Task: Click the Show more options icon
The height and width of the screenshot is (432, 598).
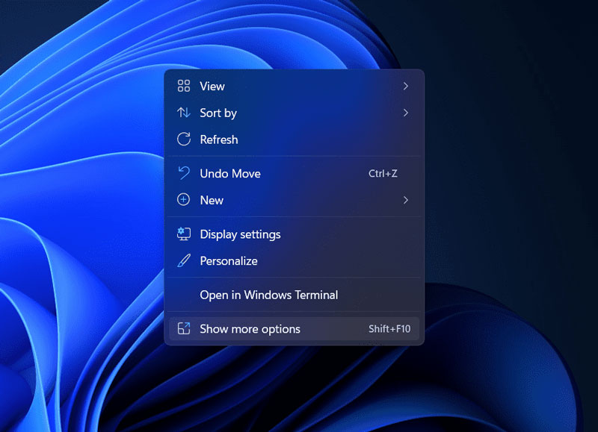Action: click(x=183, y=329)
